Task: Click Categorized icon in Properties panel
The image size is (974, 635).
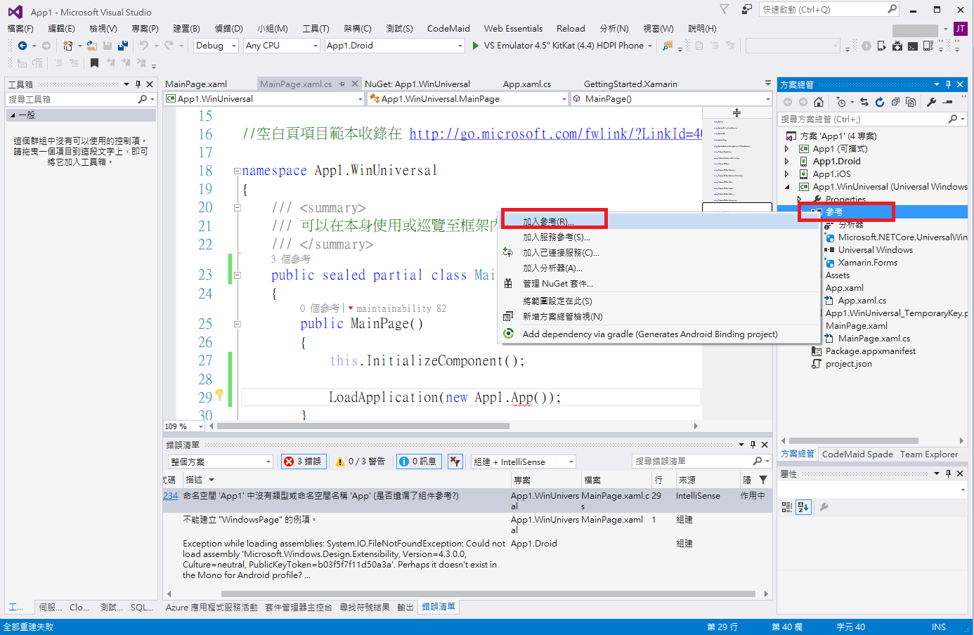Action: coord(787,506)
